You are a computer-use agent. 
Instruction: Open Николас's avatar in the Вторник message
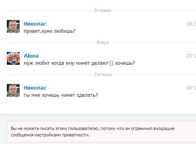pyautogui.click(x=13, y=26)
